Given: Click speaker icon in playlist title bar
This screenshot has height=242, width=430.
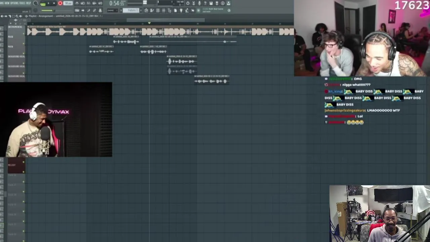Looking at the screenshot, I should pyautogui.click(x=20, y=16).
